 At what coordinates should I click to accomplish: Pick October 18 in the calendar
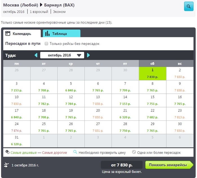point(44,114)
